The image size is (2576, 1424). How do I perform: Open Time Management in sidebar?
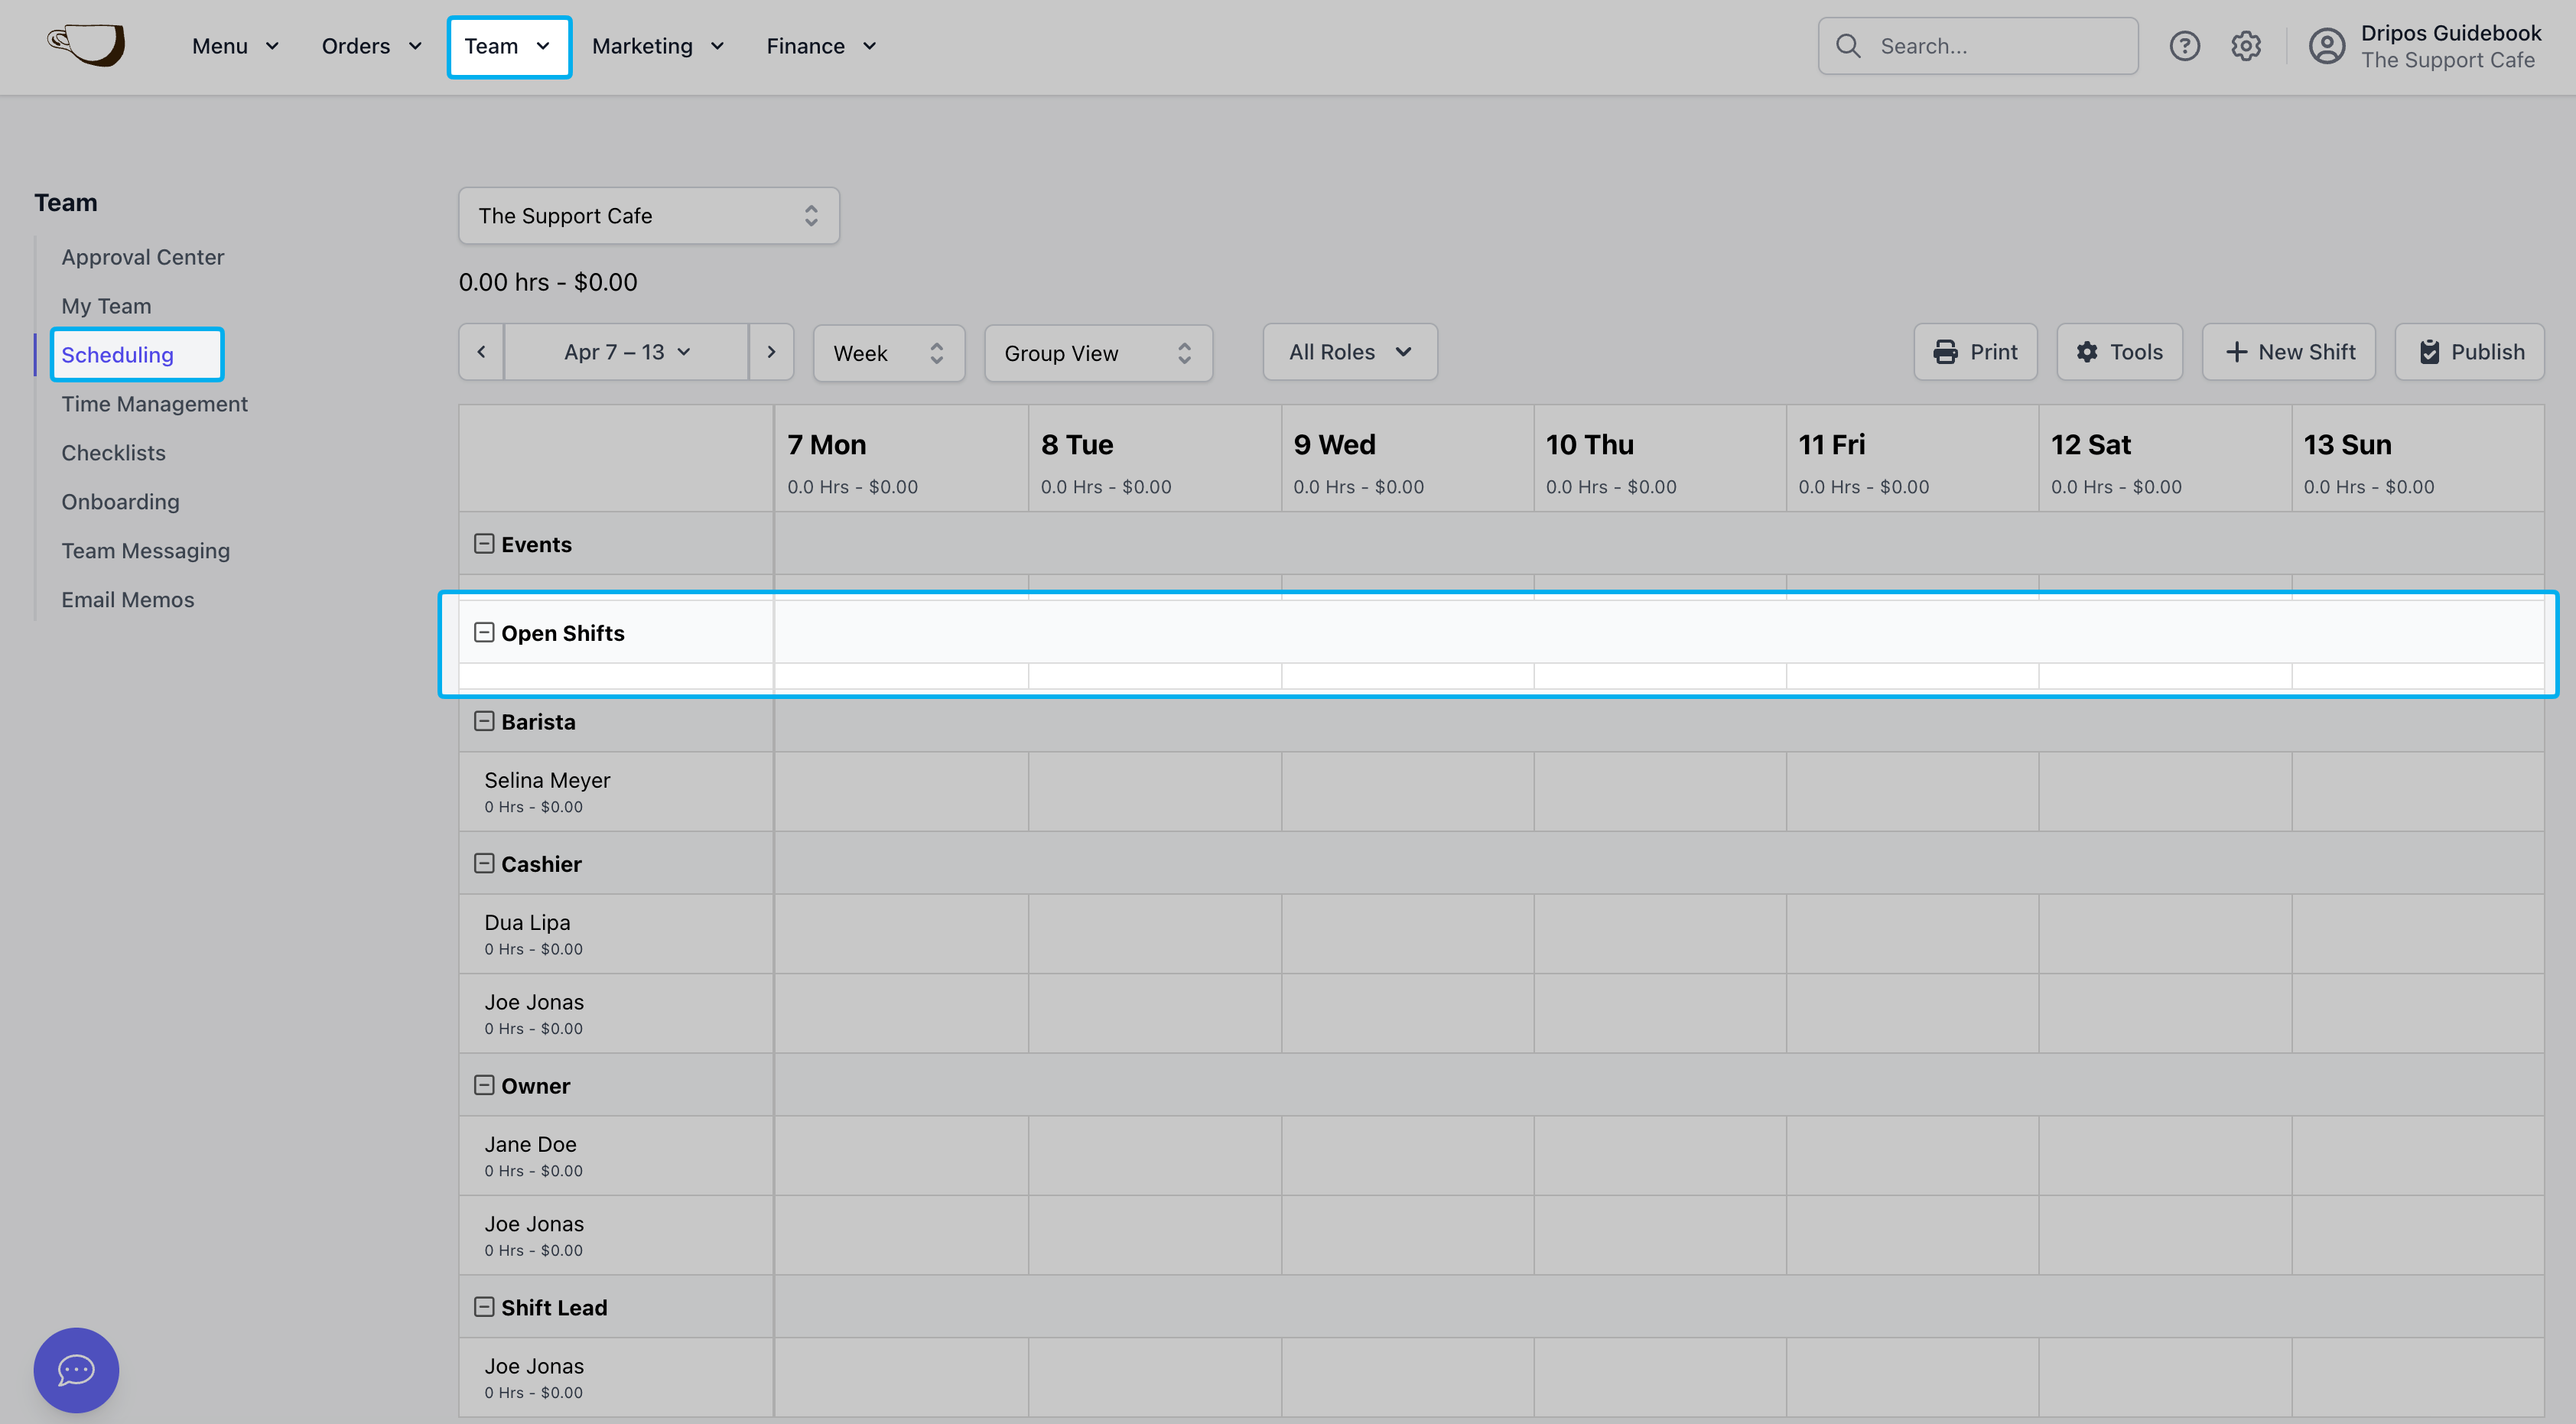(155, 404)
